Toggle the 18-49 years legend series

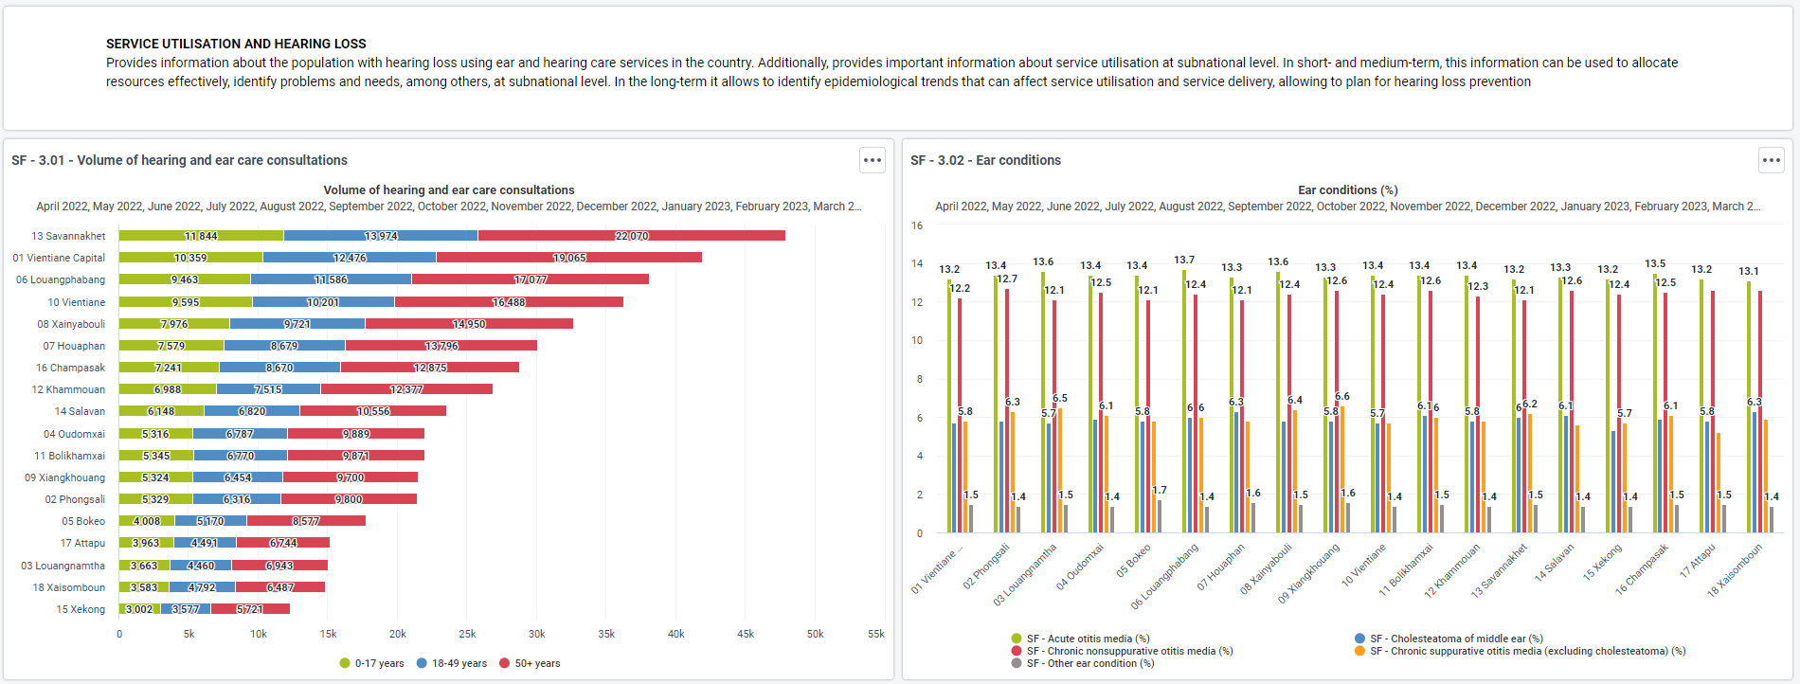[x=452, y=663]
